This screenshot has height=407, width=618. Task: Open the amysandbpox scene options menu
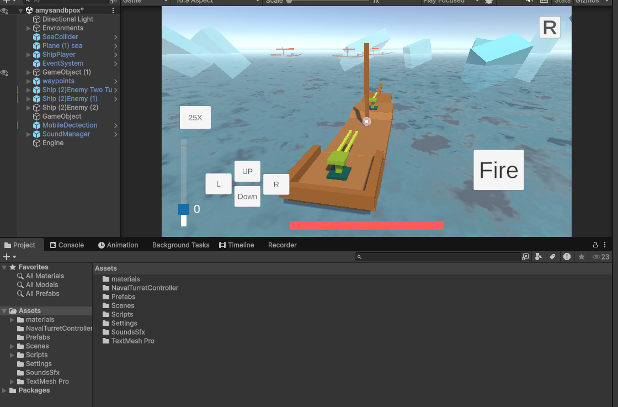113,10
